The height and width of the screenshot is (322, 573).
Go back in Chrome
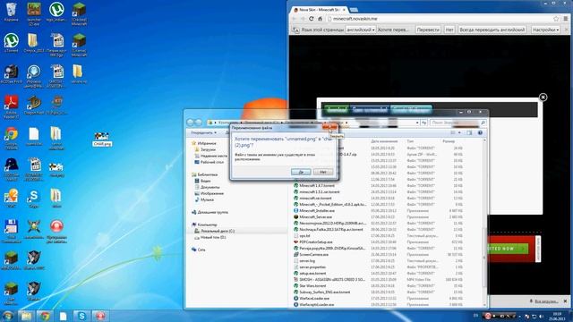[x=295, y=19]
